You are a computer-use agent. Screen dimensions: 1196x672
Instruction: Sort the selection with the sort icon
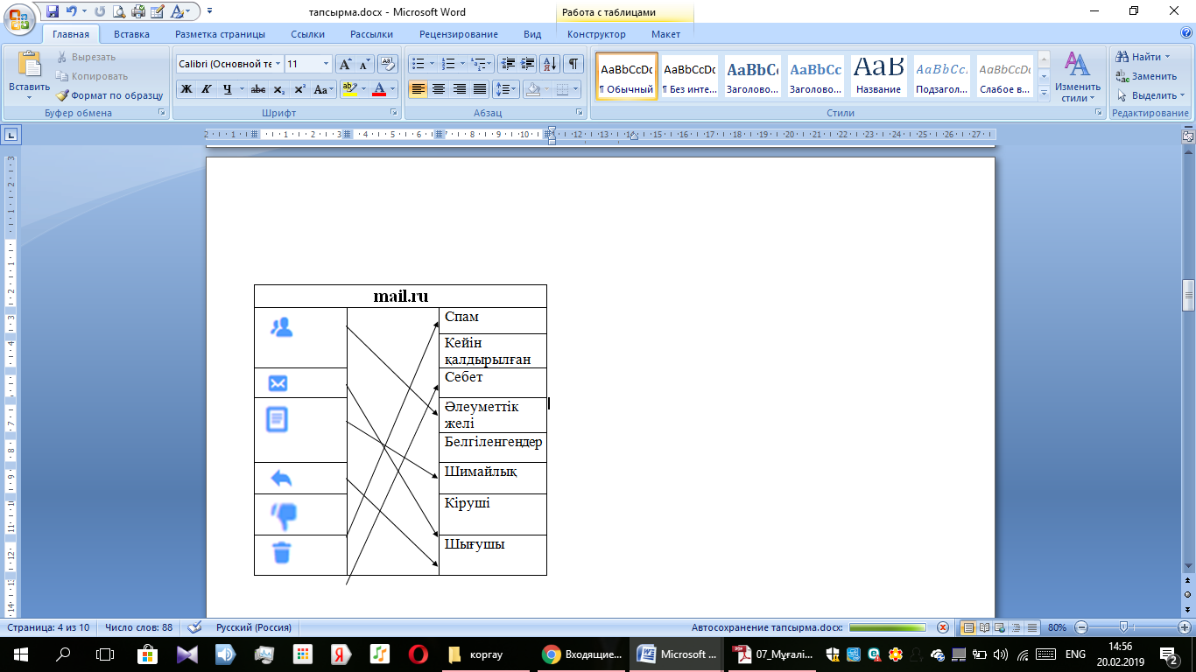551,64
